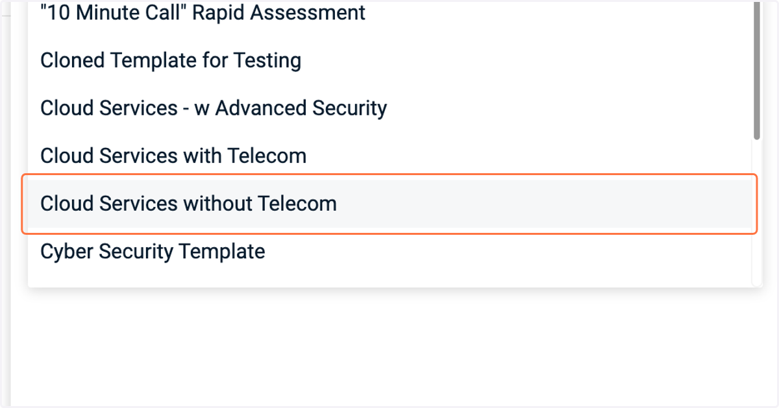This screenshot has width=779, height=408.
Task: Click scrollbar track below the thumb
Action: (757, 211)
